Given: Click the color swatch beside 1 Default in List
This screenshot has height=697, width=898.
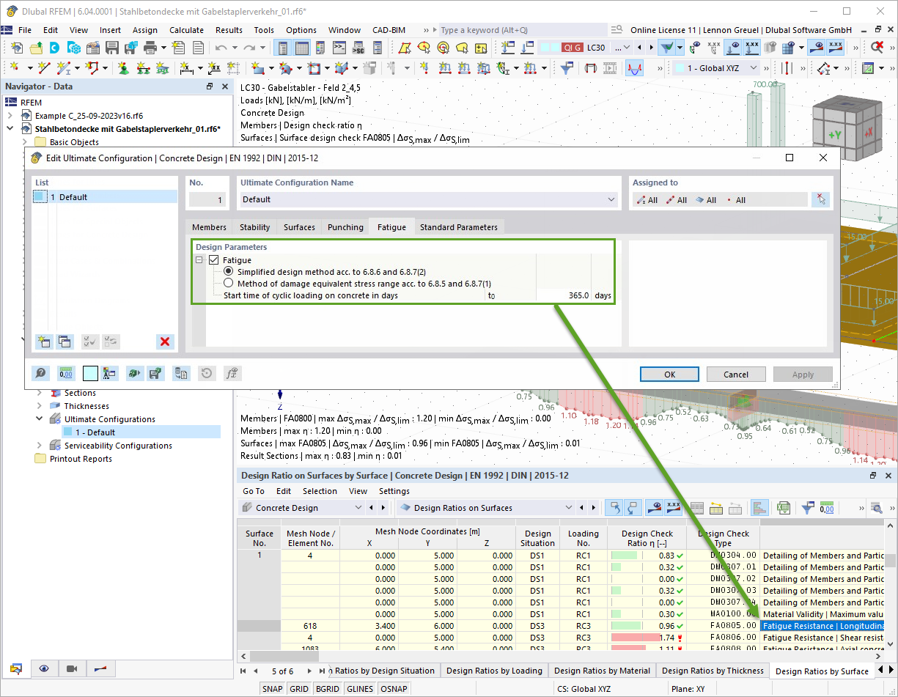Looking at the screenshot, I should point(40,197).
